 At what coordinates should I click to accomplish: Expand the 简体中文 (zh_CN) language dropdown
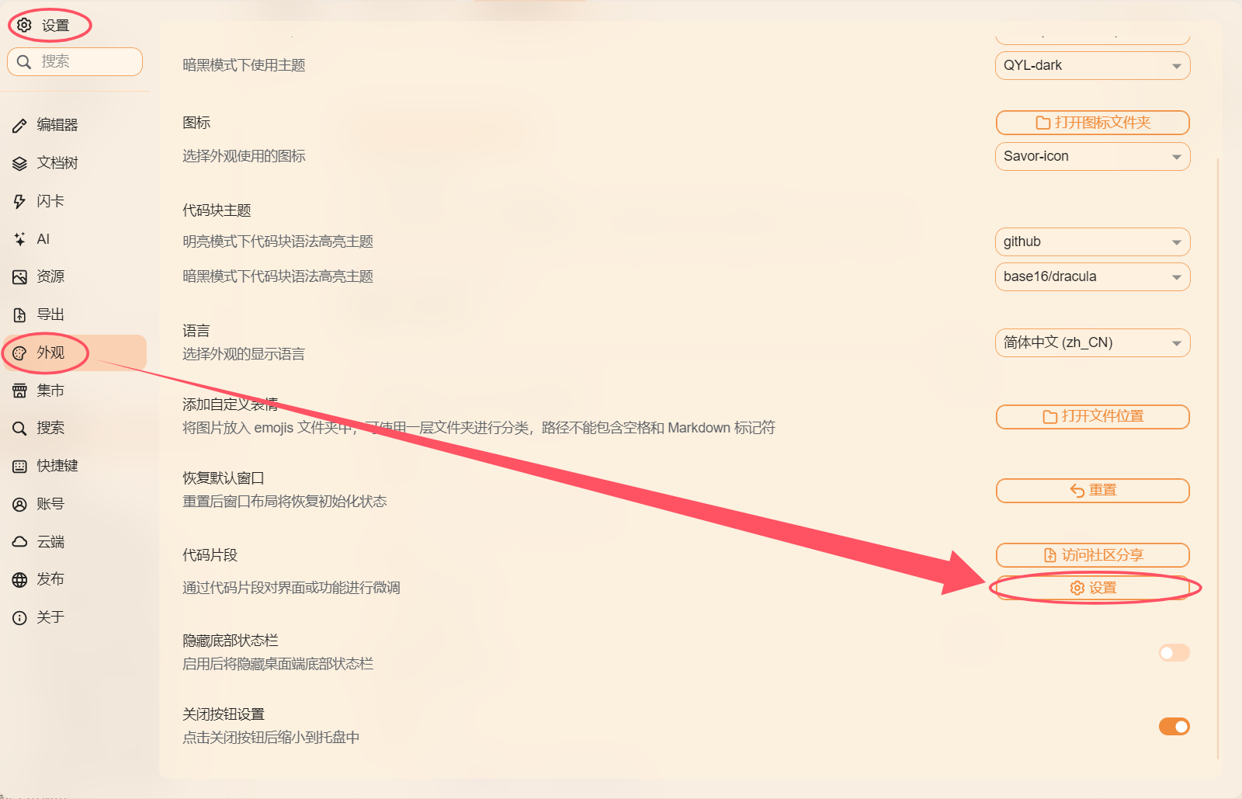click(x=1092, y=342)
